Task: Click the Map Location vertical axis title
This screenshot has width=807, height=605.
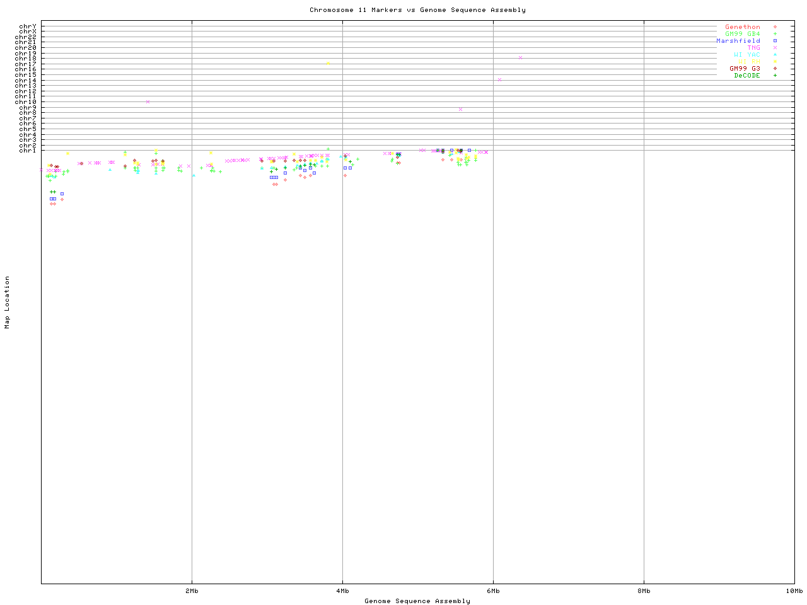Action: 8,302
